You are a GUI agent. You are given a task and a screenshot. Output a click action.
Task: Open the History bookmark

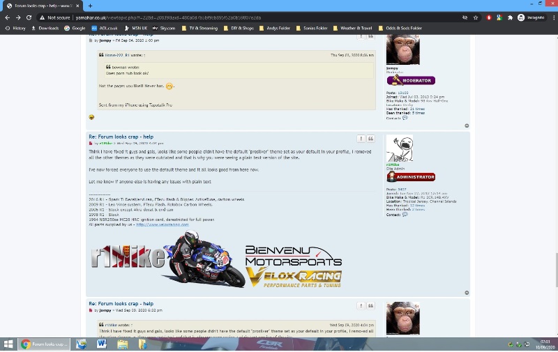click(x=15, y=28)
